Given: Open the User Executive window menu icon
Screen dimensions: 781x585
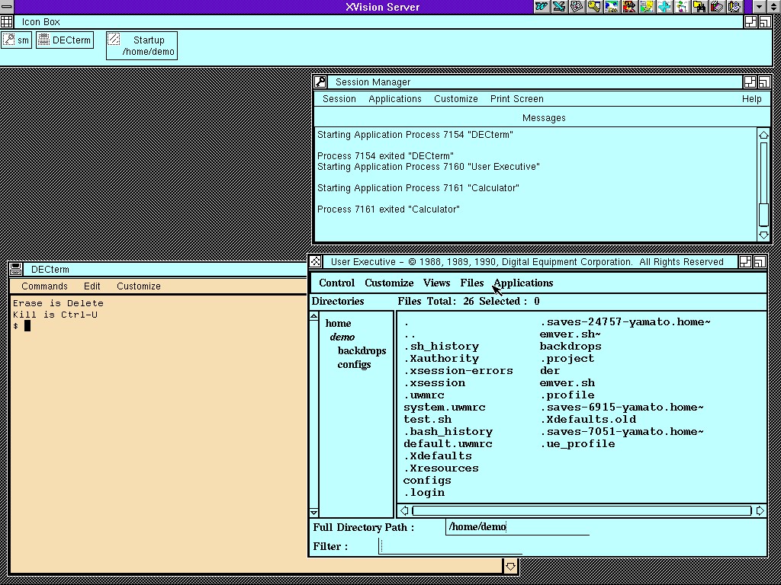Looking at the screenshot, I should coord(315,262).
